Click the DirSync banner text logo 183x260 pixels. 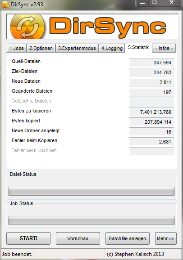pyautogui.click(x=108, y=27)
